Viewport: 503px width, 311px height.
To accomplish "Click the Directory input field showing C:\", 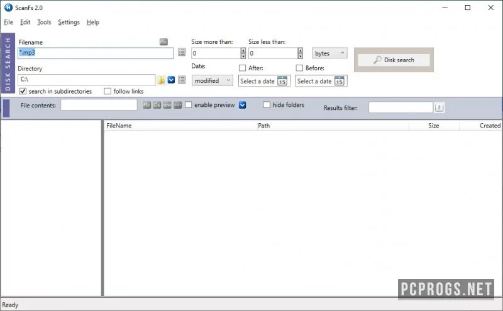I will tap(87, 80).
